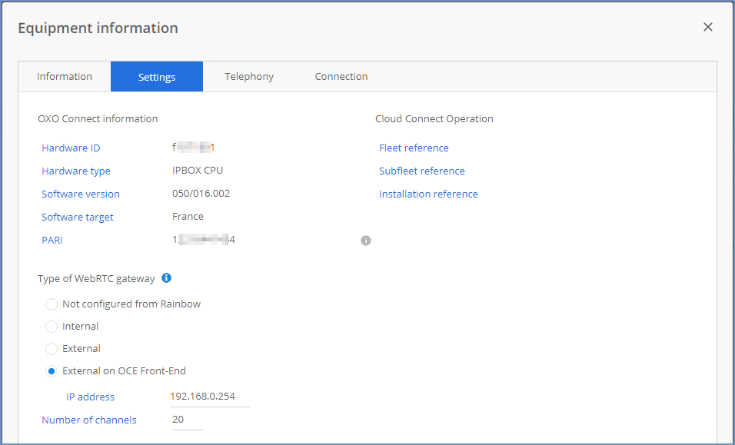Click the blurred PARI value
Image resolution: width=735 pixels, height=445 pixels.
coord(204,240)
